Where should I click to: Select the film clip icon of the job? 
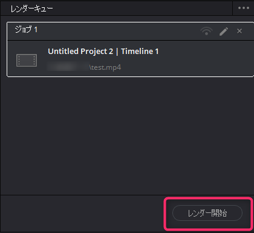(27, 60)
